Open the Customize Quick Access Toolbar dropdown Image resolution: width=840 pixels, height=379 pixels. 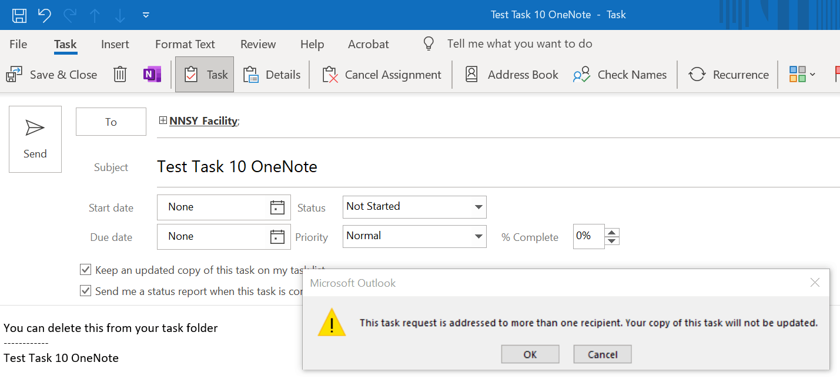[x=146, y=15]
